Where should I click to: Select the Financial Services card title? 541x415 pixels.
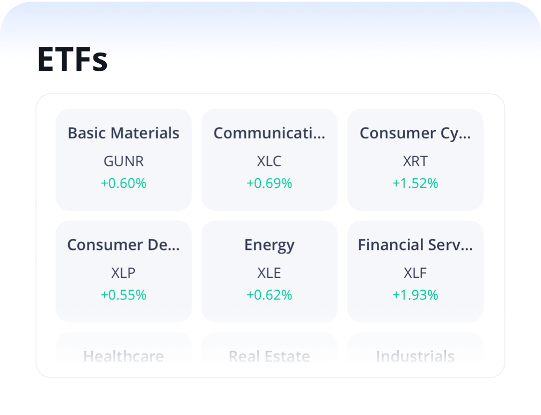pos(415,245)
